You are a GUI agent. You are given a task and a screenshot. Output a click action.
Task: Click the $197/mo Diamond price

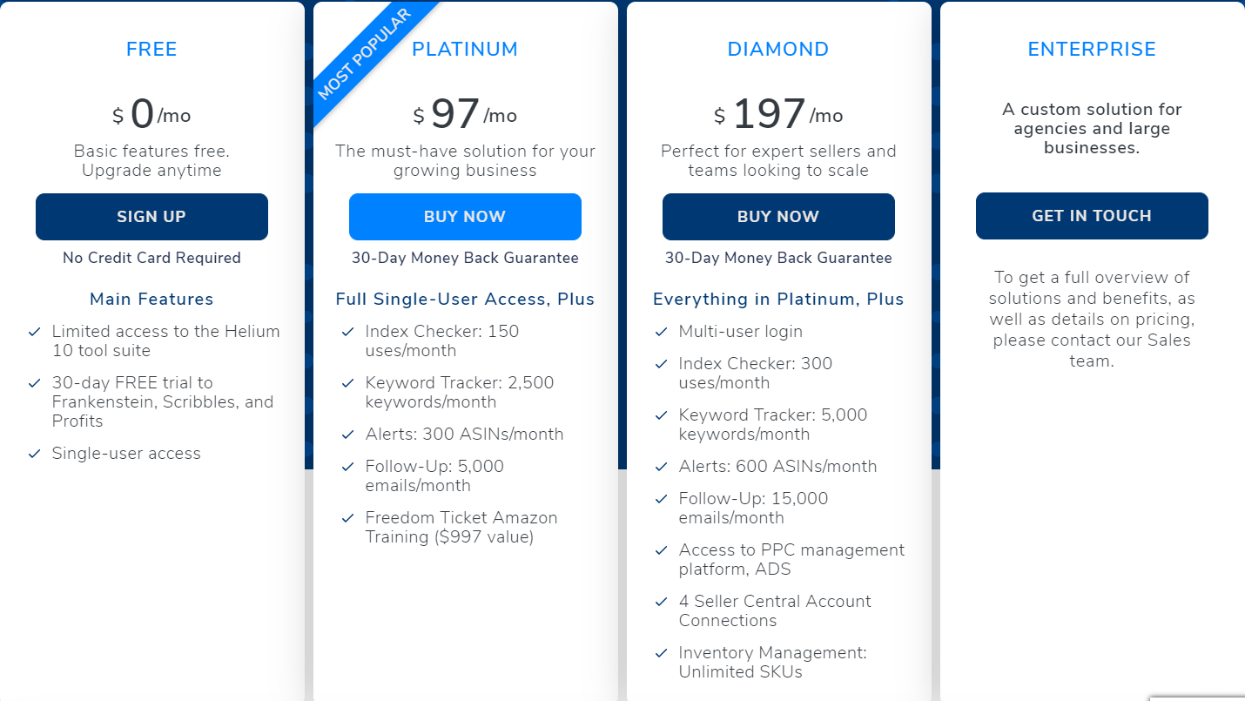point(778,114)
